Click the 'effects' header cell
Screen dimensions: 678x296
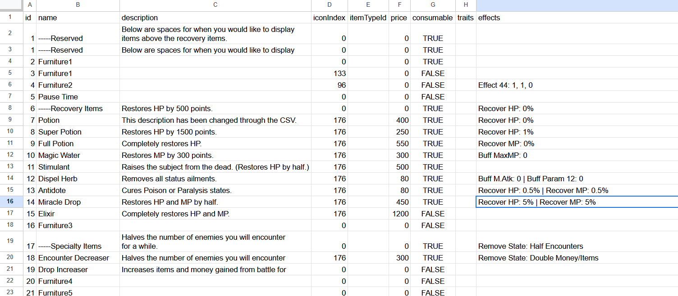click(577, 18)
